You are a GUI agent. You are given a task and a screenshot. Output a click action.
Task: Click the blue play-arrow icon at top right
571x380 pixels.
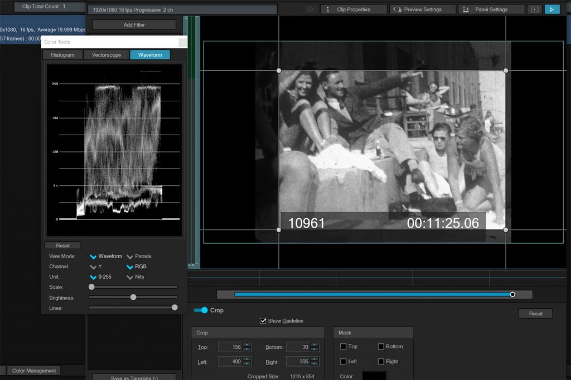(551, 9)
